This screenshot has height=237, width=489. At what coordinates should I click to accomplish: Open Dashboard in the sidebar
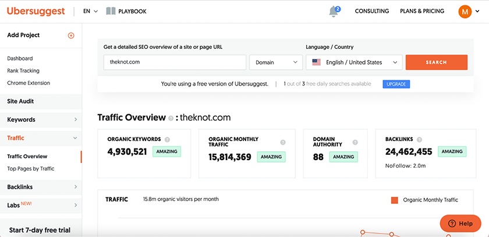(x=20, y=59)
